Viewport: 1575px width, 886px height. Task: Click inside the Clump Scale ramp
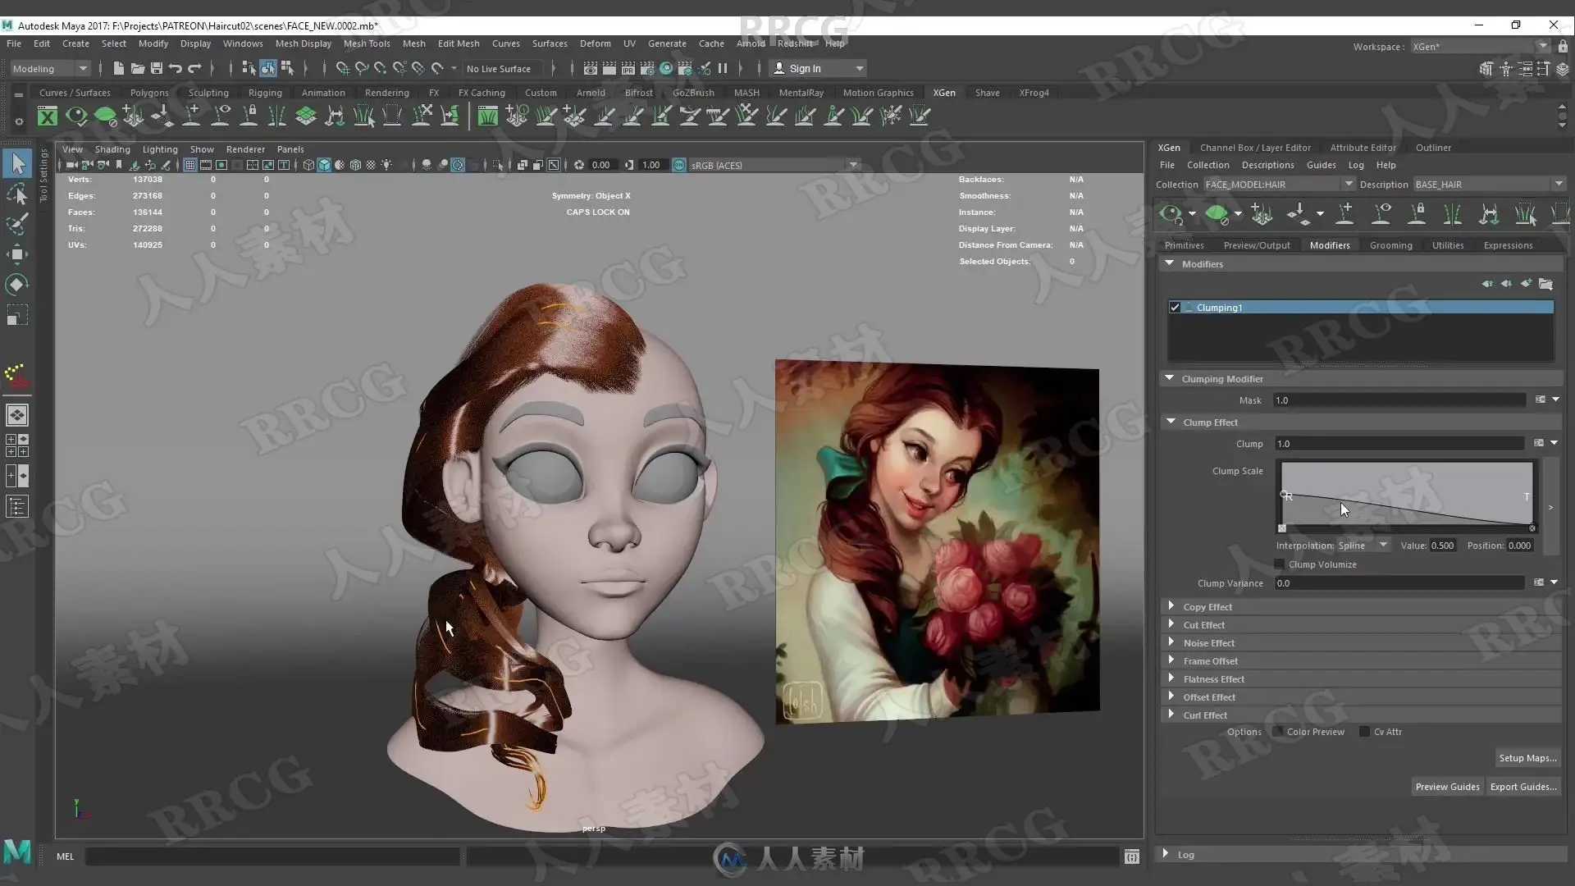[x=1406, y=492]
